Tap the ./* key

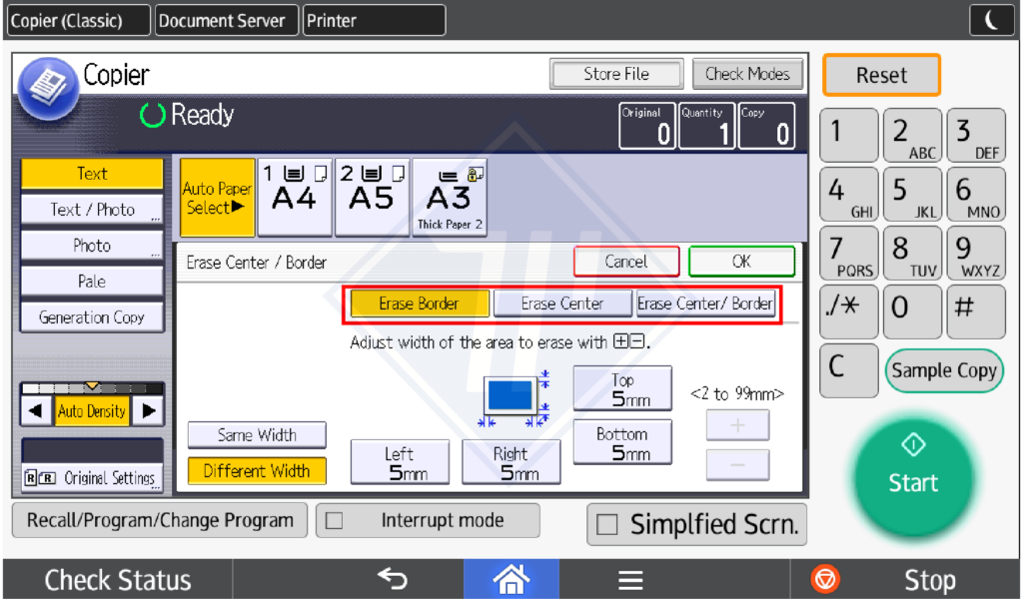(x=848, y=311)
